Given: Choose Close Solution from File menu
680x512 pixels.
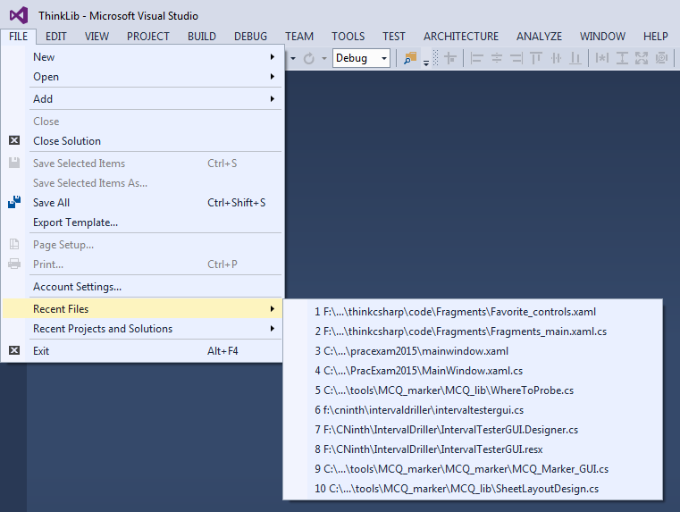Looking at the screenshot, I should click(x=143, y=141).
